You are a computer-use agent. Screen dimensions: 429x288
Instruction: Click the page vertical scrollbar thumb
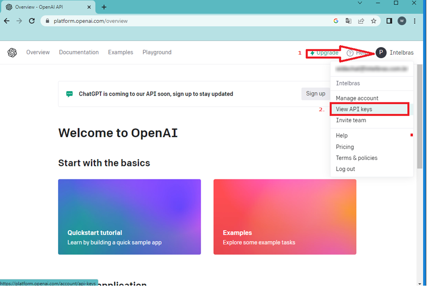[420, 116]
